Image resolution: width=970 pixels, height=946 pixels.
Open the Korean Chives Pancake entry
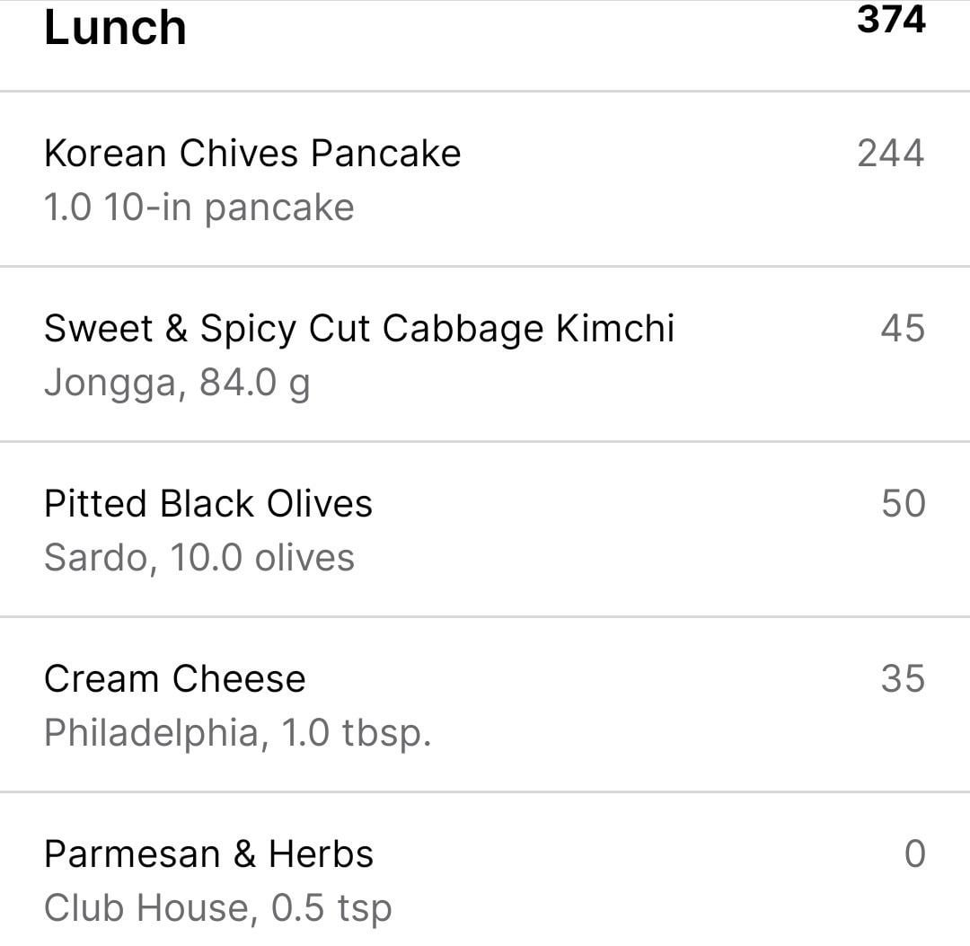pyautogui.click(x=252, y=154)
